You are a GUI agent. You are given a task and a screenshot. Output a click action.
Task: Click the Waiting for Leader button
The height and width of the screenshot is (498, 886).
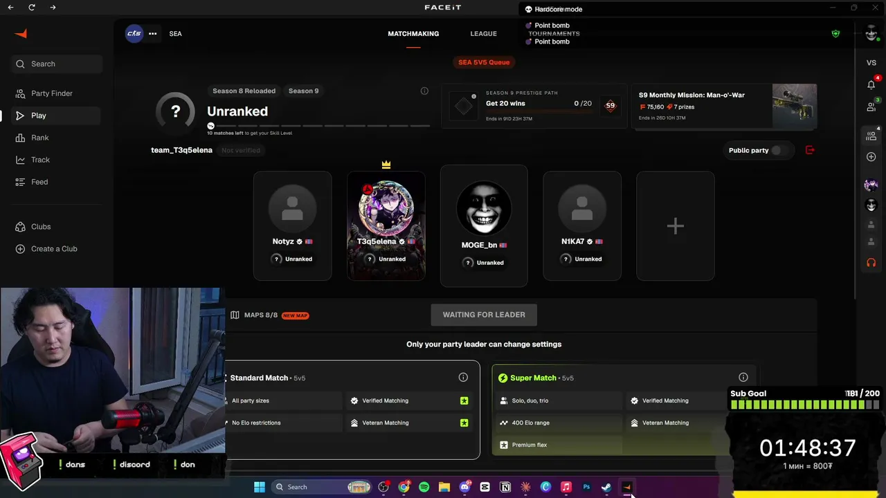(484, 315)
